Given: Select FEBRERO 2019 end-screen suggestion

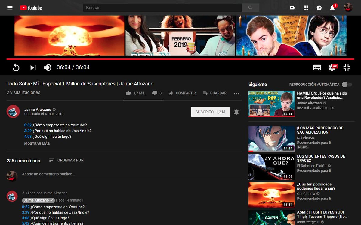Looking at the screenshot, I should [x=180, y=36].
